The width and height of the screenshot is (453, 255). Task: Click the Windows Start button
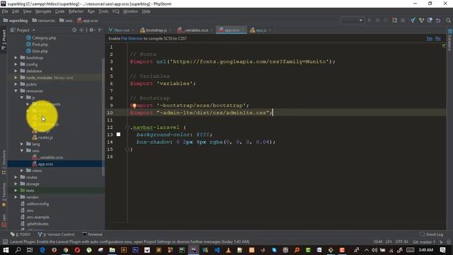6,250
